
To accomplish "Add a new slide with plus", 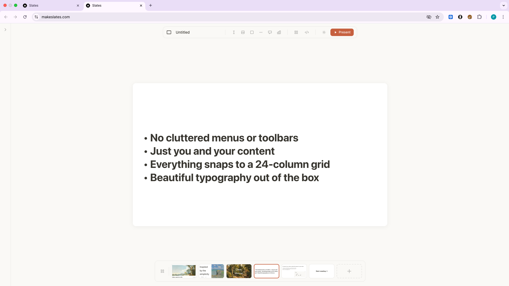I will (349, 271).
